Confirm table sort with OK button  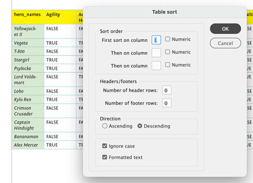225,29
